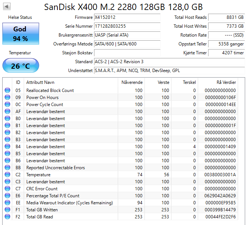
Task: Select Temperature current value 74
Action: pyautogui.click(x=140, y=174)
